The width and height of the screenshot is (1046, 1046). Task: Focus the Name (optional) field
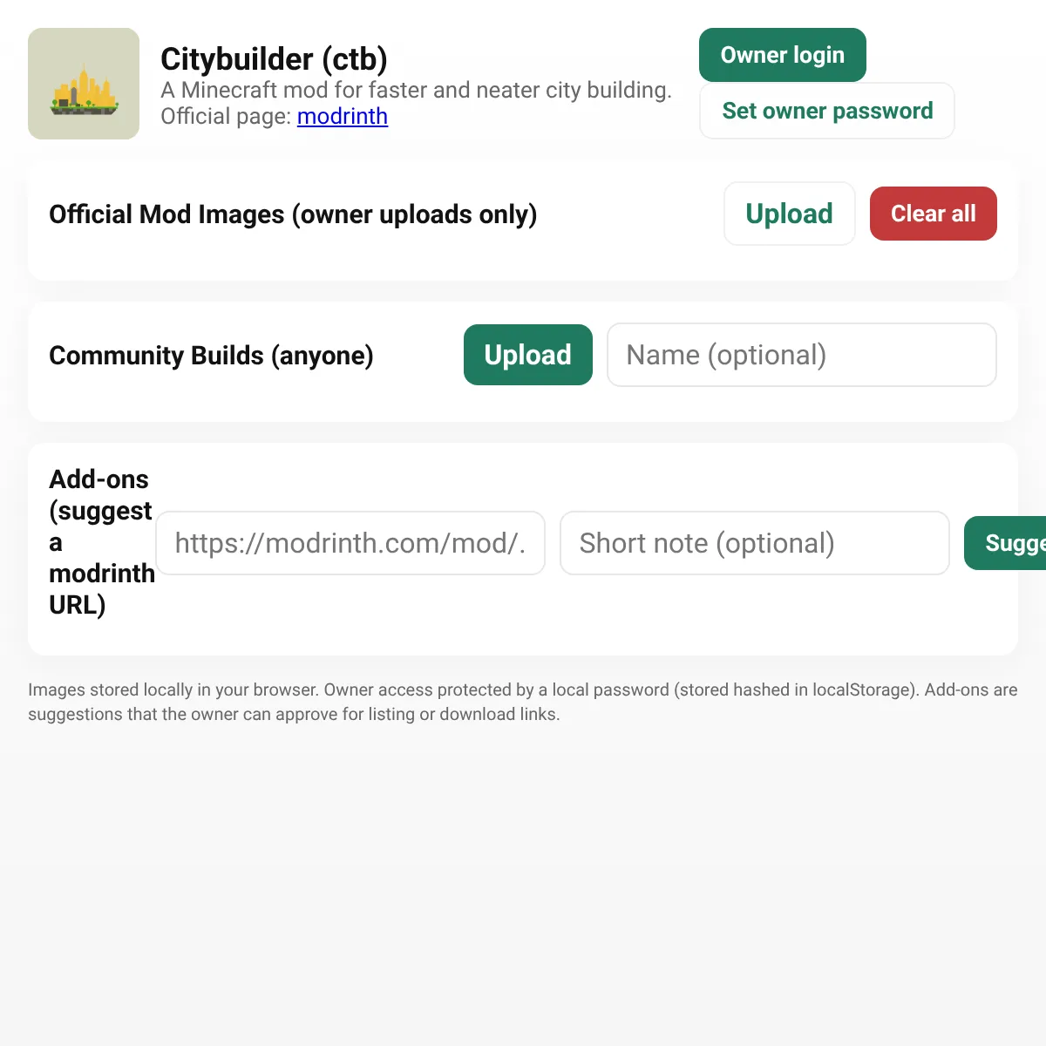(802, 355)
